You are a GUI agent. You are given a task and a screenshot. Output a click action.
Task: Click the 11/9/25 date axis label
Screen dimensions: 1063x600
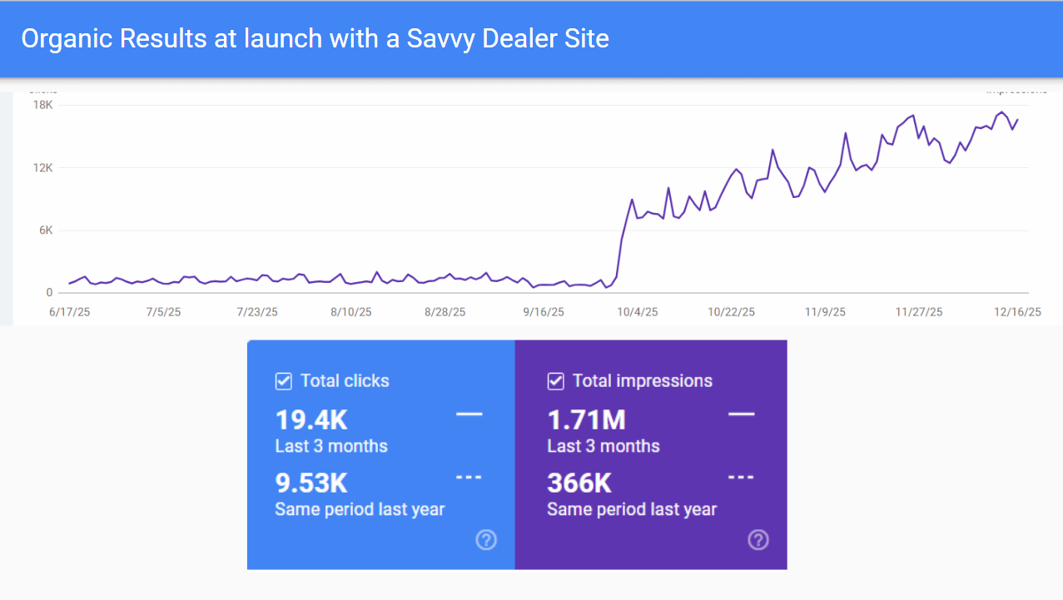point(826,312)
